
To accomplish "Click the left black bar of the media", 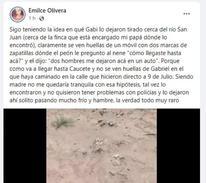I will pyautogui.click(x=25, y=146).
